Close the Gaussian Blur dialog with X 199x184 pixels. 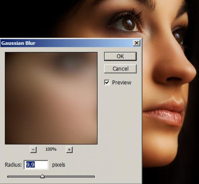137,43
